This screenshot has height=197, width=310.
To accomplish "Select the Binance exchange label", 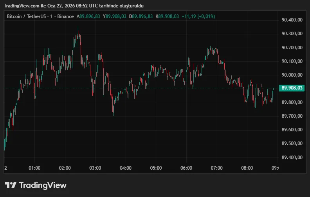I will 66,16.
